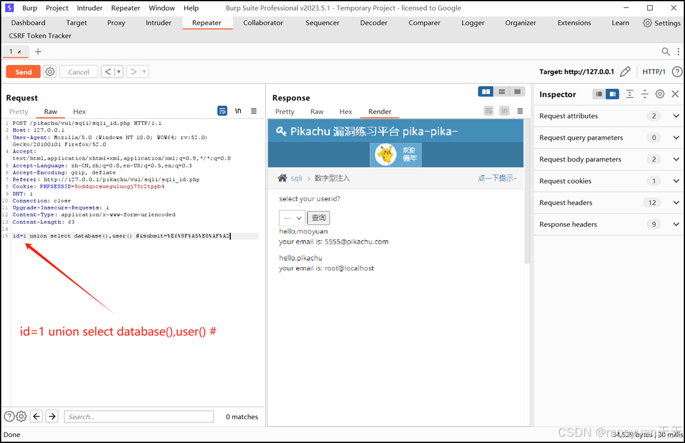The height and width of the screenshot is (443, 685).
Task: Select response Render tab
Action: point(379,112)
